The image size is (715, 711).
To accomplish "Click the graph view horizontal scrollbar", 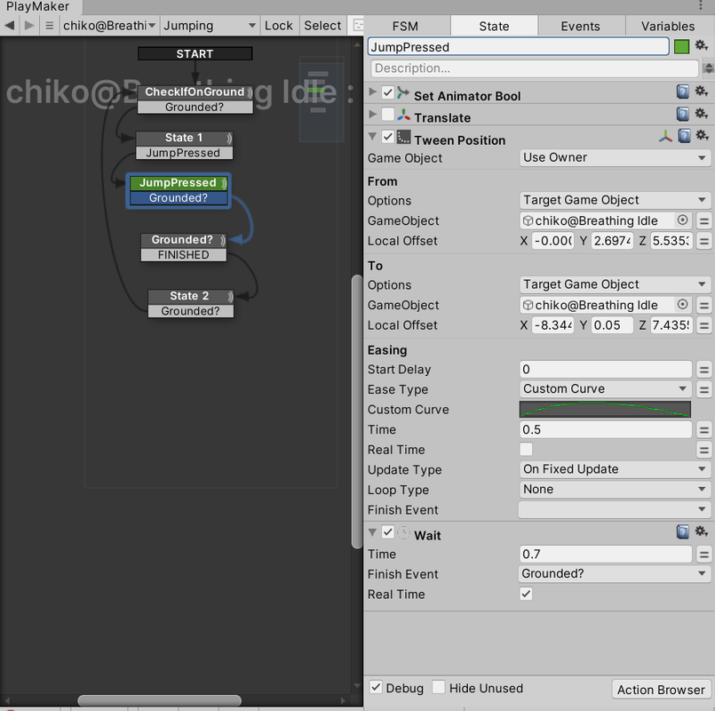I will tap(159, 699).
